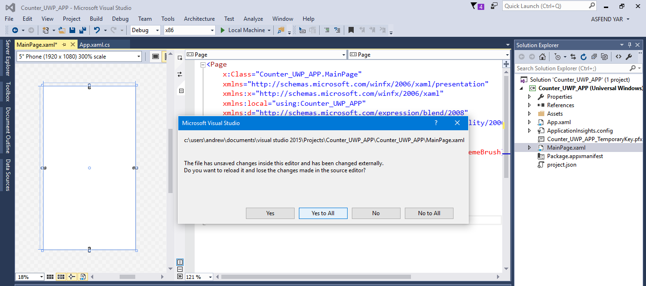Click the Undo arrow icon
The width and height of the screenshot is (646, 286).
click(96, 30)
